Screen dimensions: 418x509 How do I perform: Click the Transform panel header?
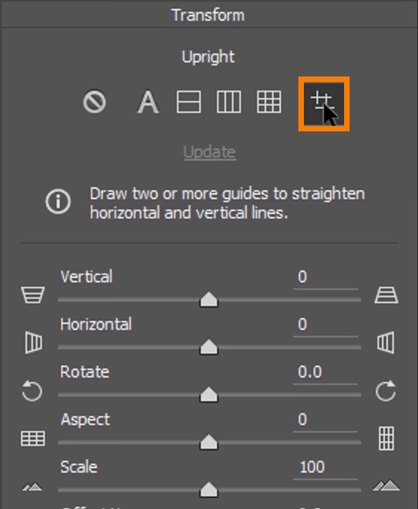pyautogui.click(x=208, y=15)
